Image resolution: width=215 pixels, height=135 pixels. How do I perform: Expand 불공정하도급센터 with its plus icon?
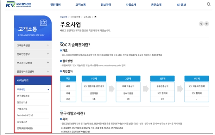coord(48,71)
